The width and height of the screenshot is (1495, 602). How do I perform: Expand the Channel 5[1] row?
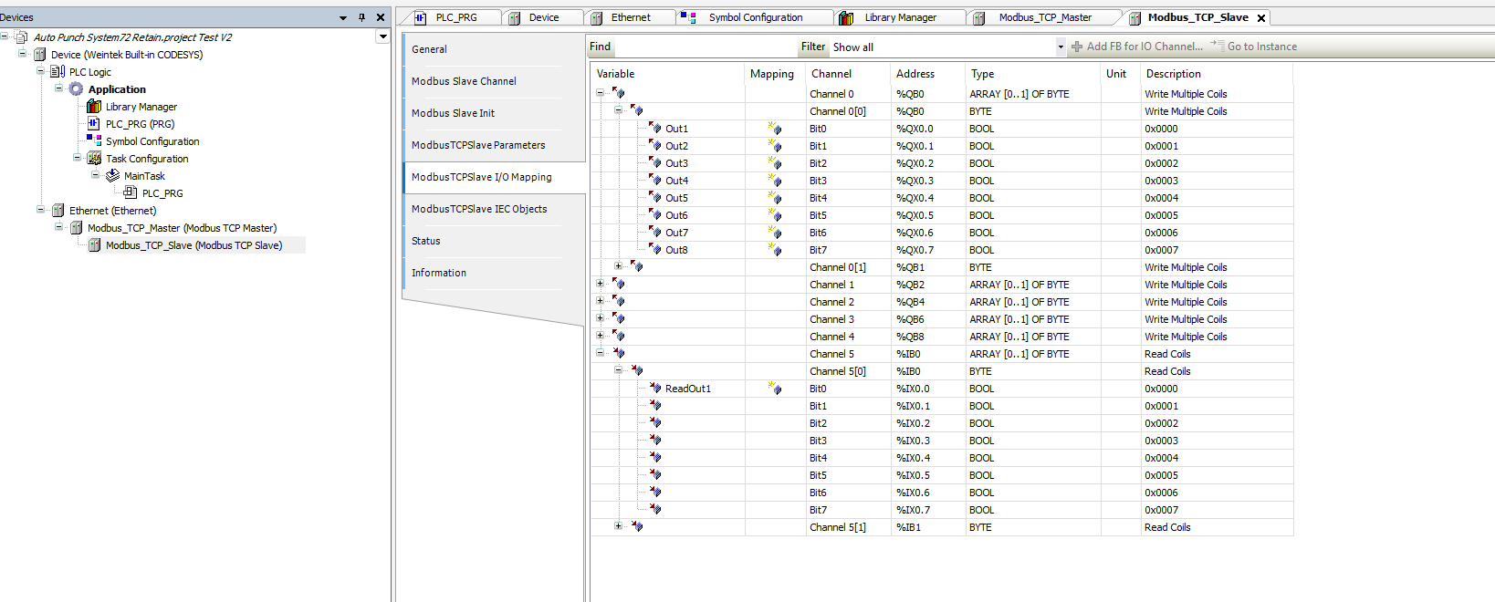618,526
